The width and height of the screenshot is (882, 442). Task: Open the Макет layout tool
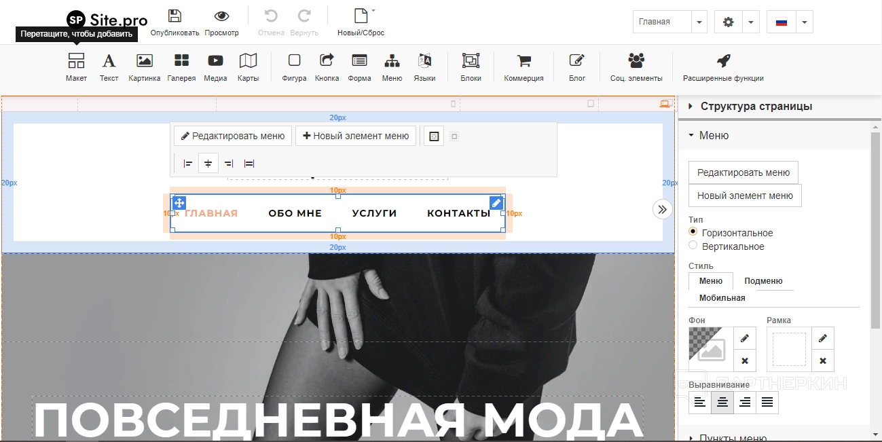76,67
